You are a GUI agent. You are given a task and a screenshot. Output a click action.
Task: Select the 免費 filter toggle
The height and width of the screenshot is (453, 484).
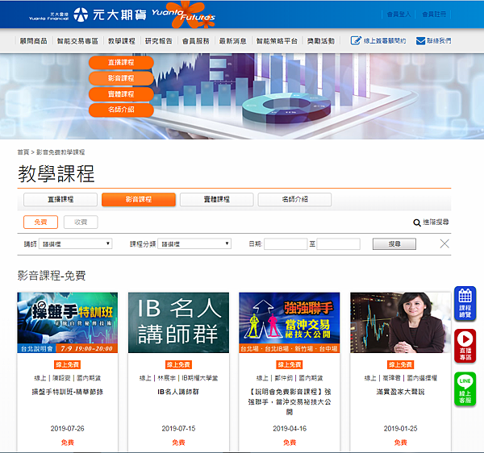pos(41,222)
